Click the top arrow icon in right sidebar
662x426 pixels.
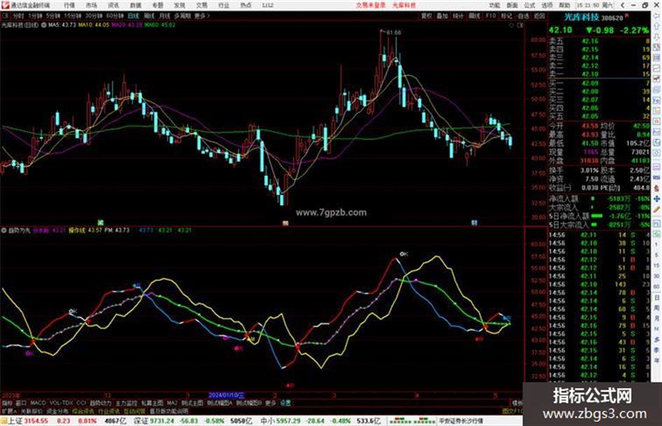pyautogui.click(x=657, y=16)
